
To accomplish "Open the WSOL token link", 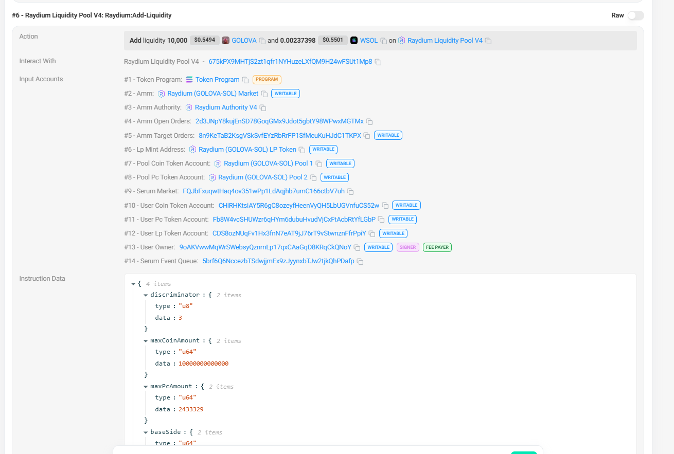I will pos(369,40).
